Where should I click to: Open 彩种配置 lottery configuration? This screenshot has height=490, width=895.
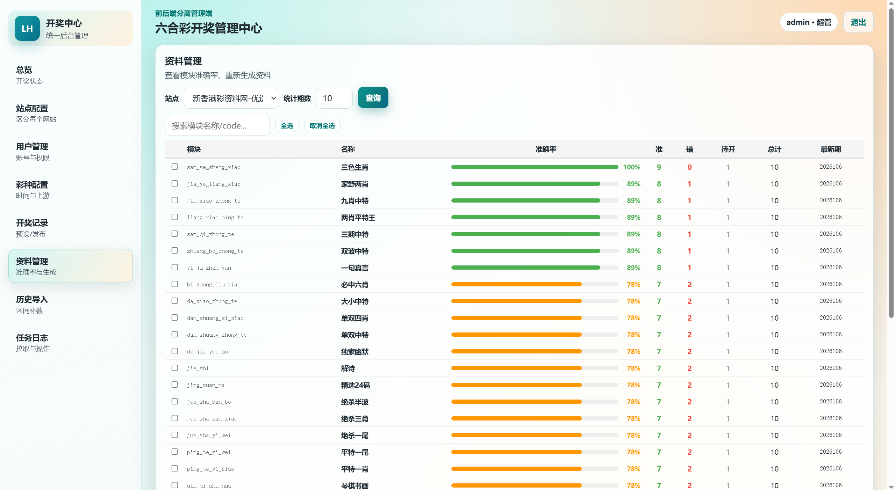pos(70,190)
